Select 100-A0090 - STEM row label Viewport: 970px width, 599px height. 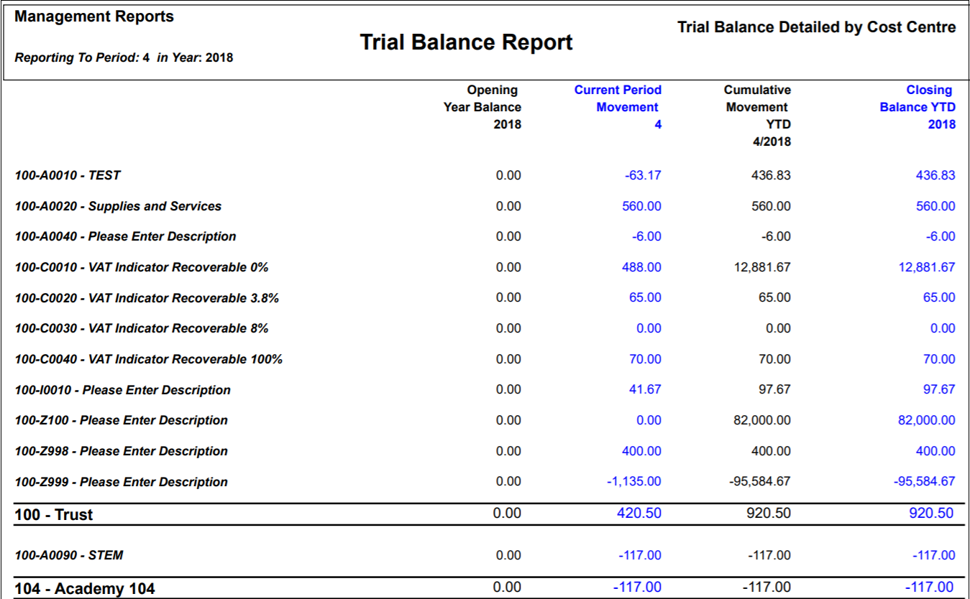tap(68, 555)
